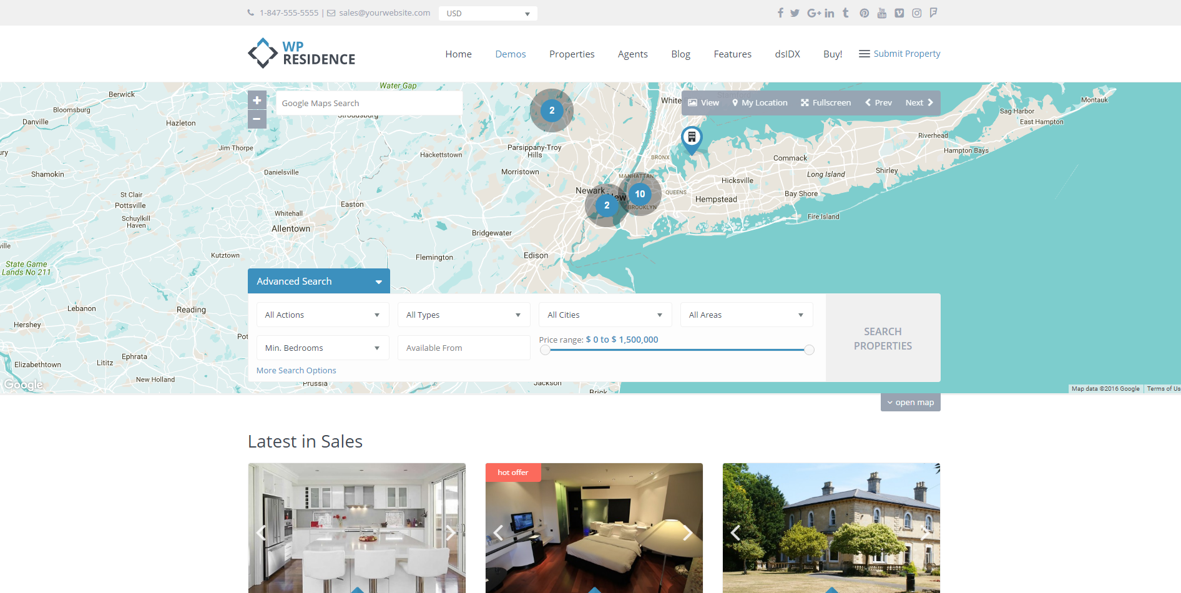Expand the Min. Bedrooms dropdown
Image resolution: width=1181 pixels, height=593 pixels.
pos(323,348)
